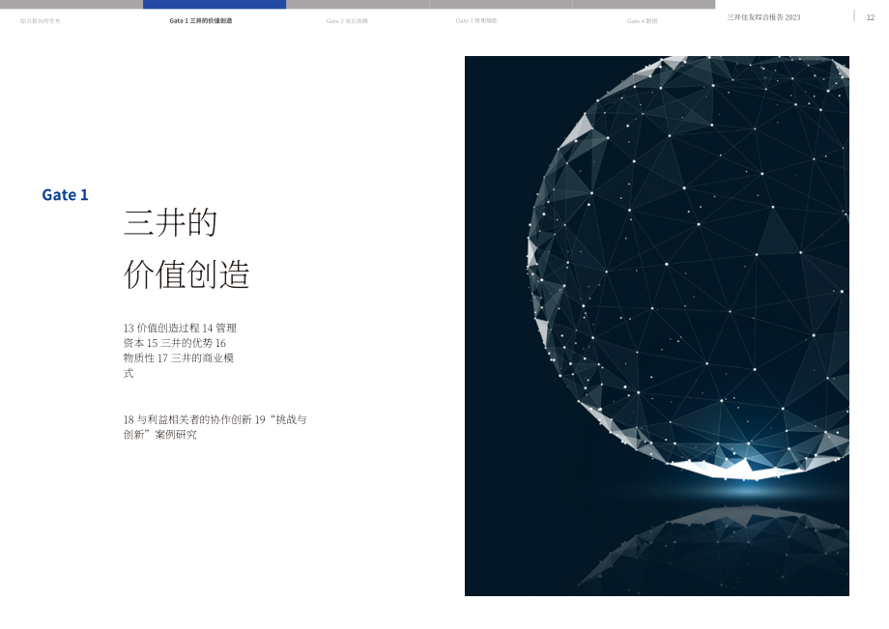This screenshot has height=629, width=889.
Task: Switch to the Gate 2 成长战略 tab
Action: pos(347,21)
